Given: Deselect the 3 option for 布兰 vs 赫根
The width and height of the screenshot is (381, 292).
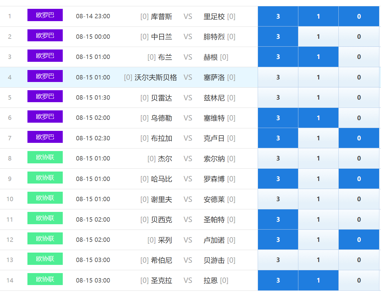Looking at the screenshot, I should coord(278,57).
